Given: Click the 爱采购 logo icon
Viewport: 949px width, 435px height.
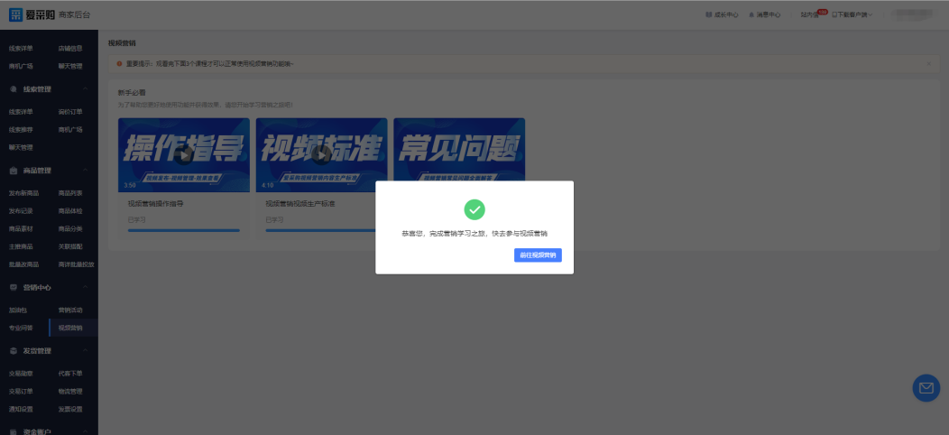Looking at the screenshot, I should tap(15, 14).
